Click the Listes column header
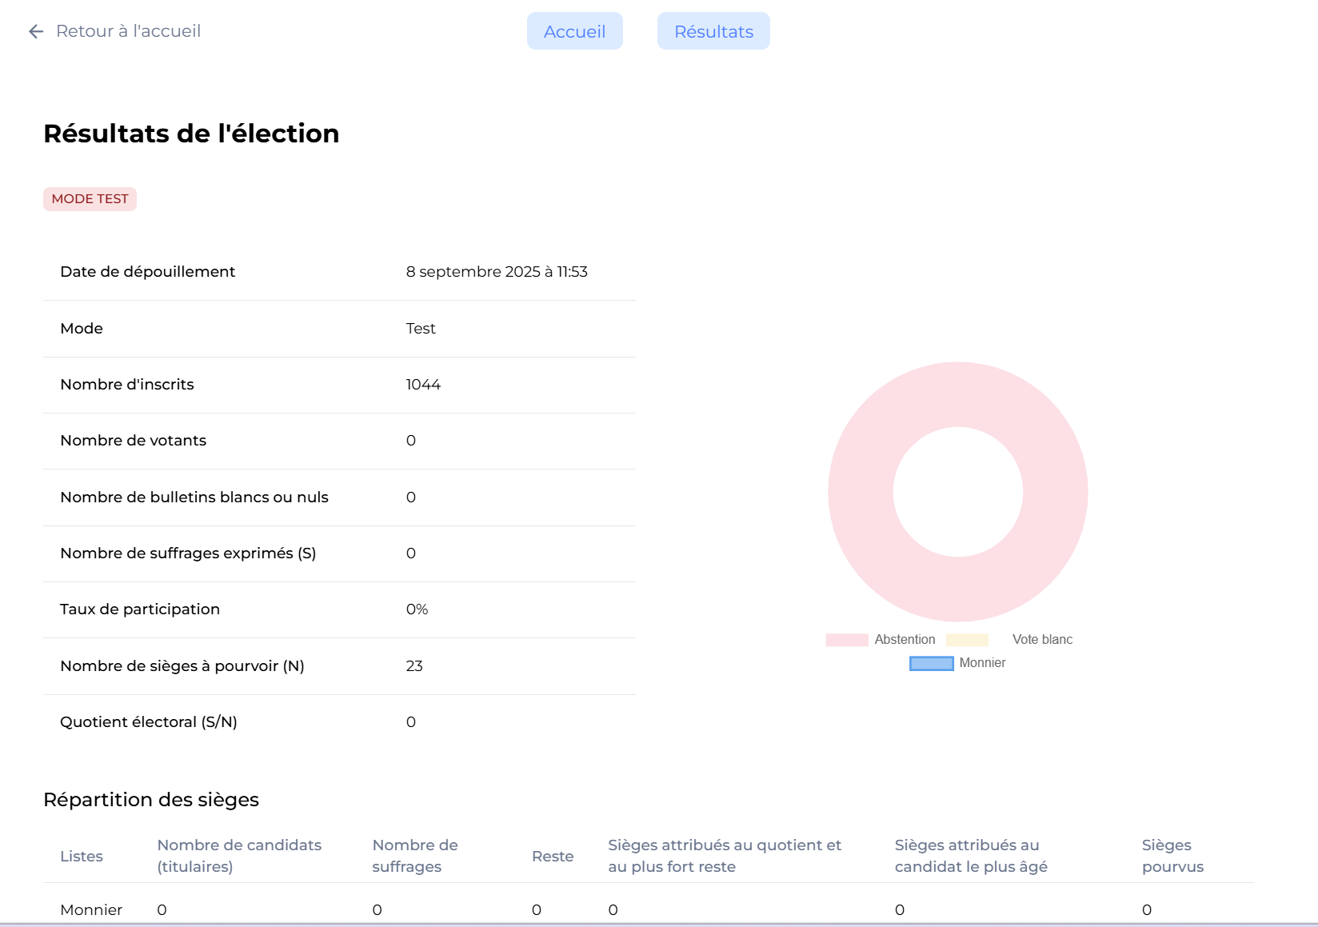 coord(82,856)
